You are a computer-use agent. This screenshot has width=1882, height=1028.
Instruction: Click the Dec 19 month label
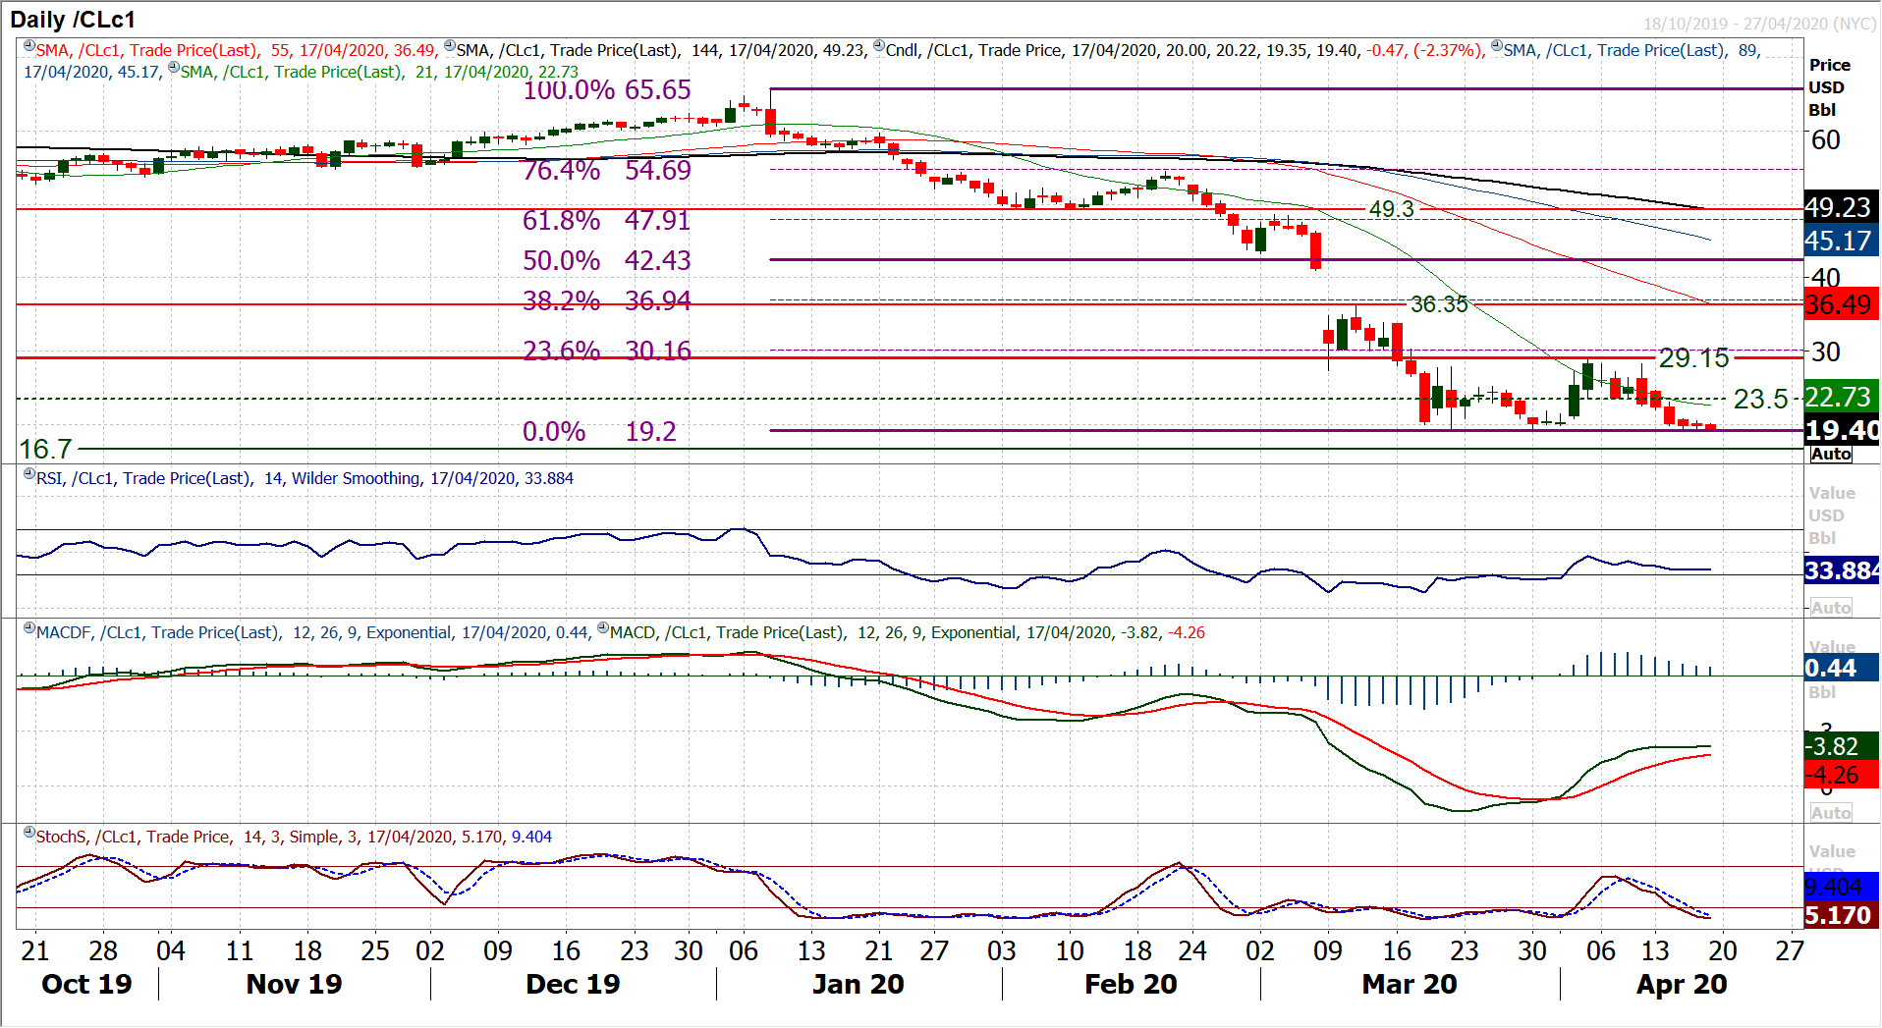(573, 985)
